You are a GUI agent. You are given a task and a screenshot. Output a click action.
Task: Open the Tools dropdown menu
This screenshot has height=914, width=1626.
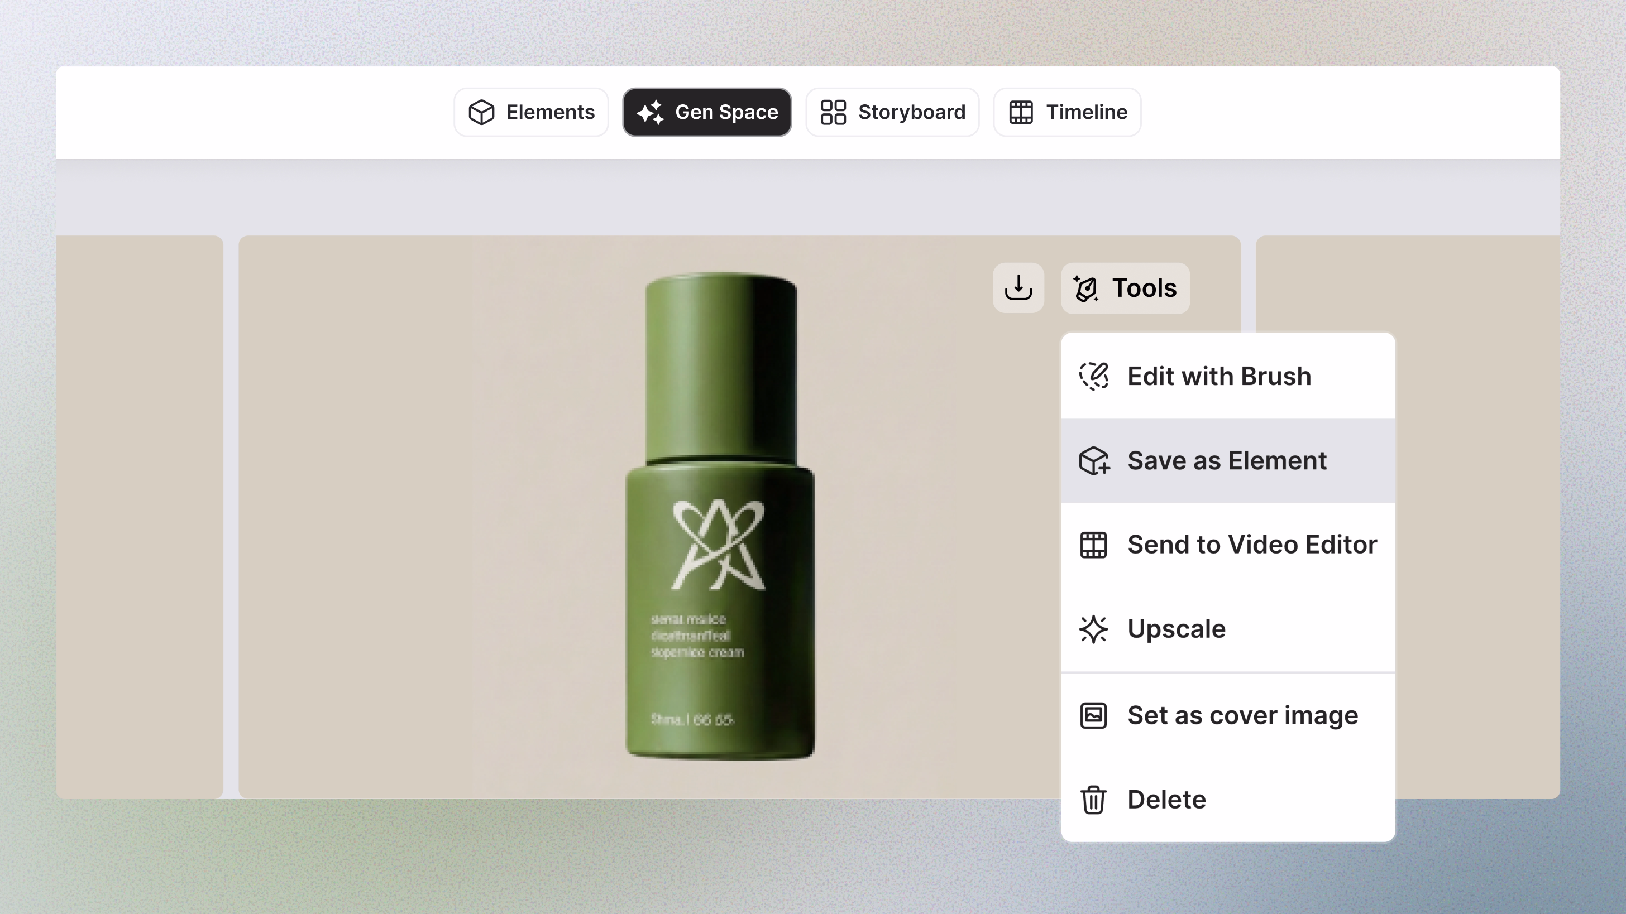[1126, 288]
